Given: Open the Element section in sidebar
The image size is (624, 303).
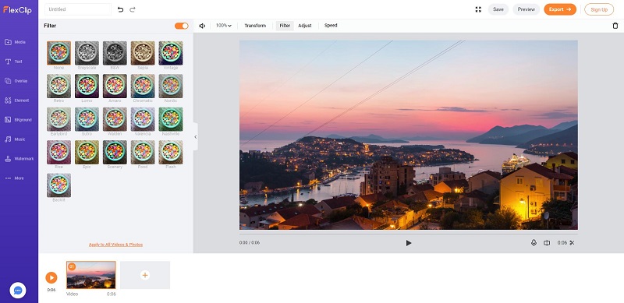Looking at the screenshot, I should click(16, 100).
